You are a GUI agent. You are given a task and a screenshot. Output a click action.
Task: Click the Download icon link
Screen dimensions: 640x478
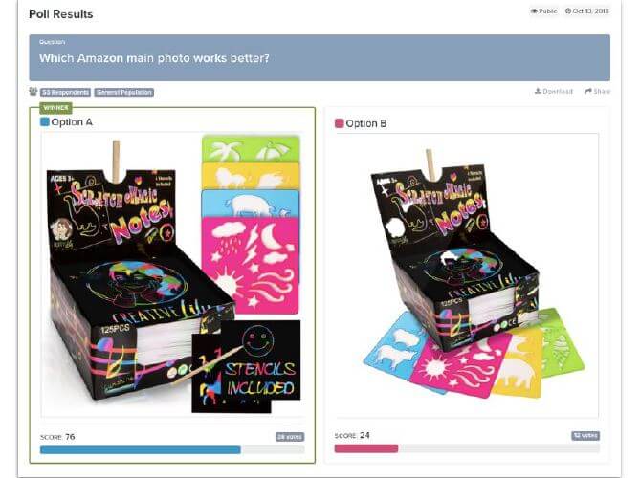click(554, 91)
